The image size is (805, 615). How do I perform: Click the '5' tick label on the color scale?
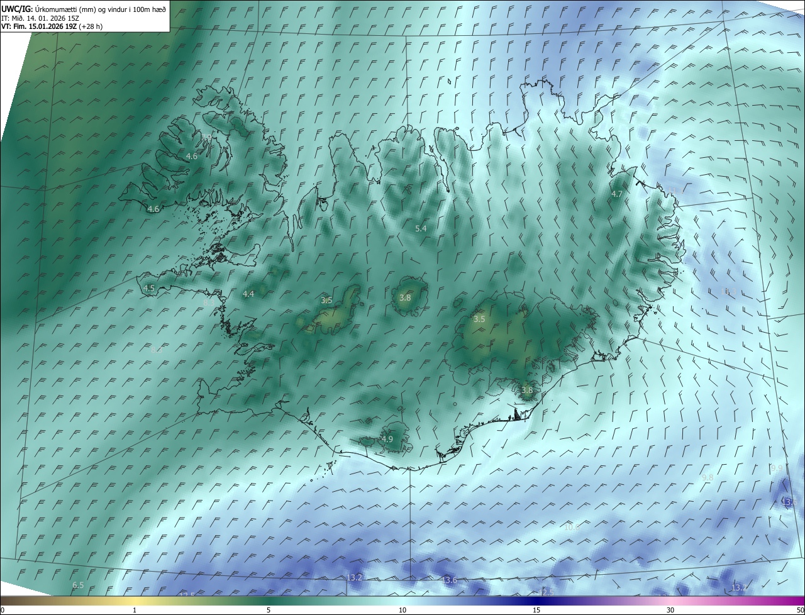pyautogui.click(x=269, y=611)
